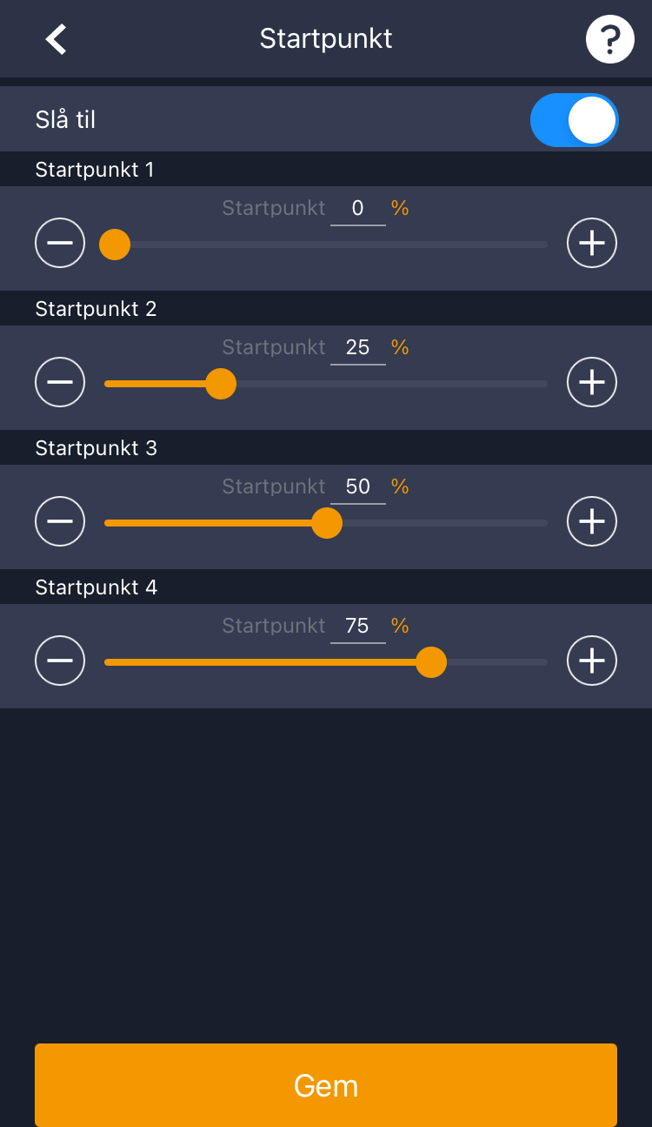
Task: Increase Startpunkt 1 with the plus icon
Action: coord(592,243)
